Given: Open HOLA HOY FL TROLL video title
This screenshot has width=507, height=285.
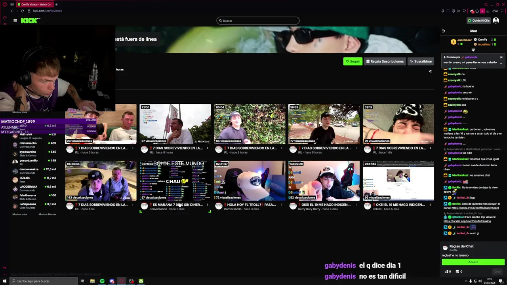Looking at the screenshot, I should (251, 205).
